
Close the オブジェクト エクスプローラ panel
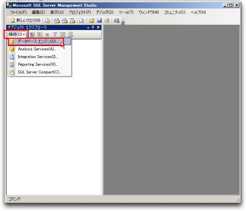tap(98, 27)
